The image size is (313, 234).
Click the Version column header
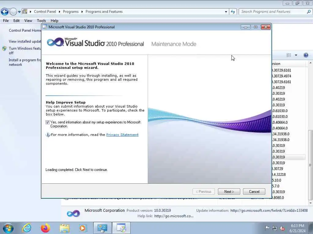click(x=289, y=64)
